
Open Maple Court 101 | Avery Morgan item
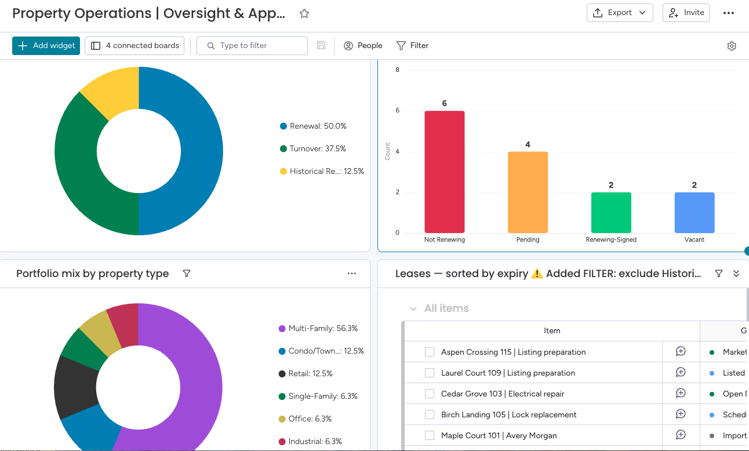point(499,435)
